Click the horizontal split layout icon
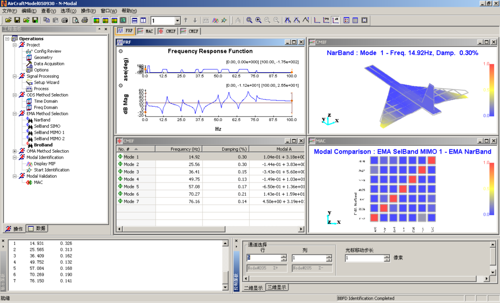This screenshot has width=500, height=303. coord(133,20)
